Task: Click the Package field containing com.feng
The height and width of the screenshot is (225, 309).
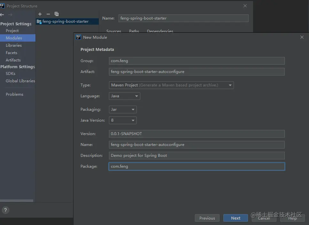Action: [x=197, y=166]
